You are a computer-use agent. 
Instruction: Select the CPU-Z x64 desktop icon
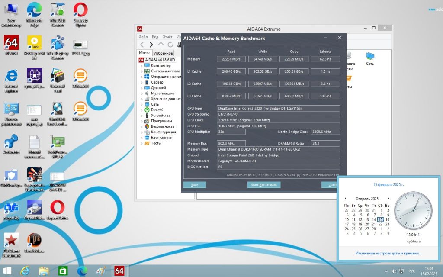pos(34,78)
